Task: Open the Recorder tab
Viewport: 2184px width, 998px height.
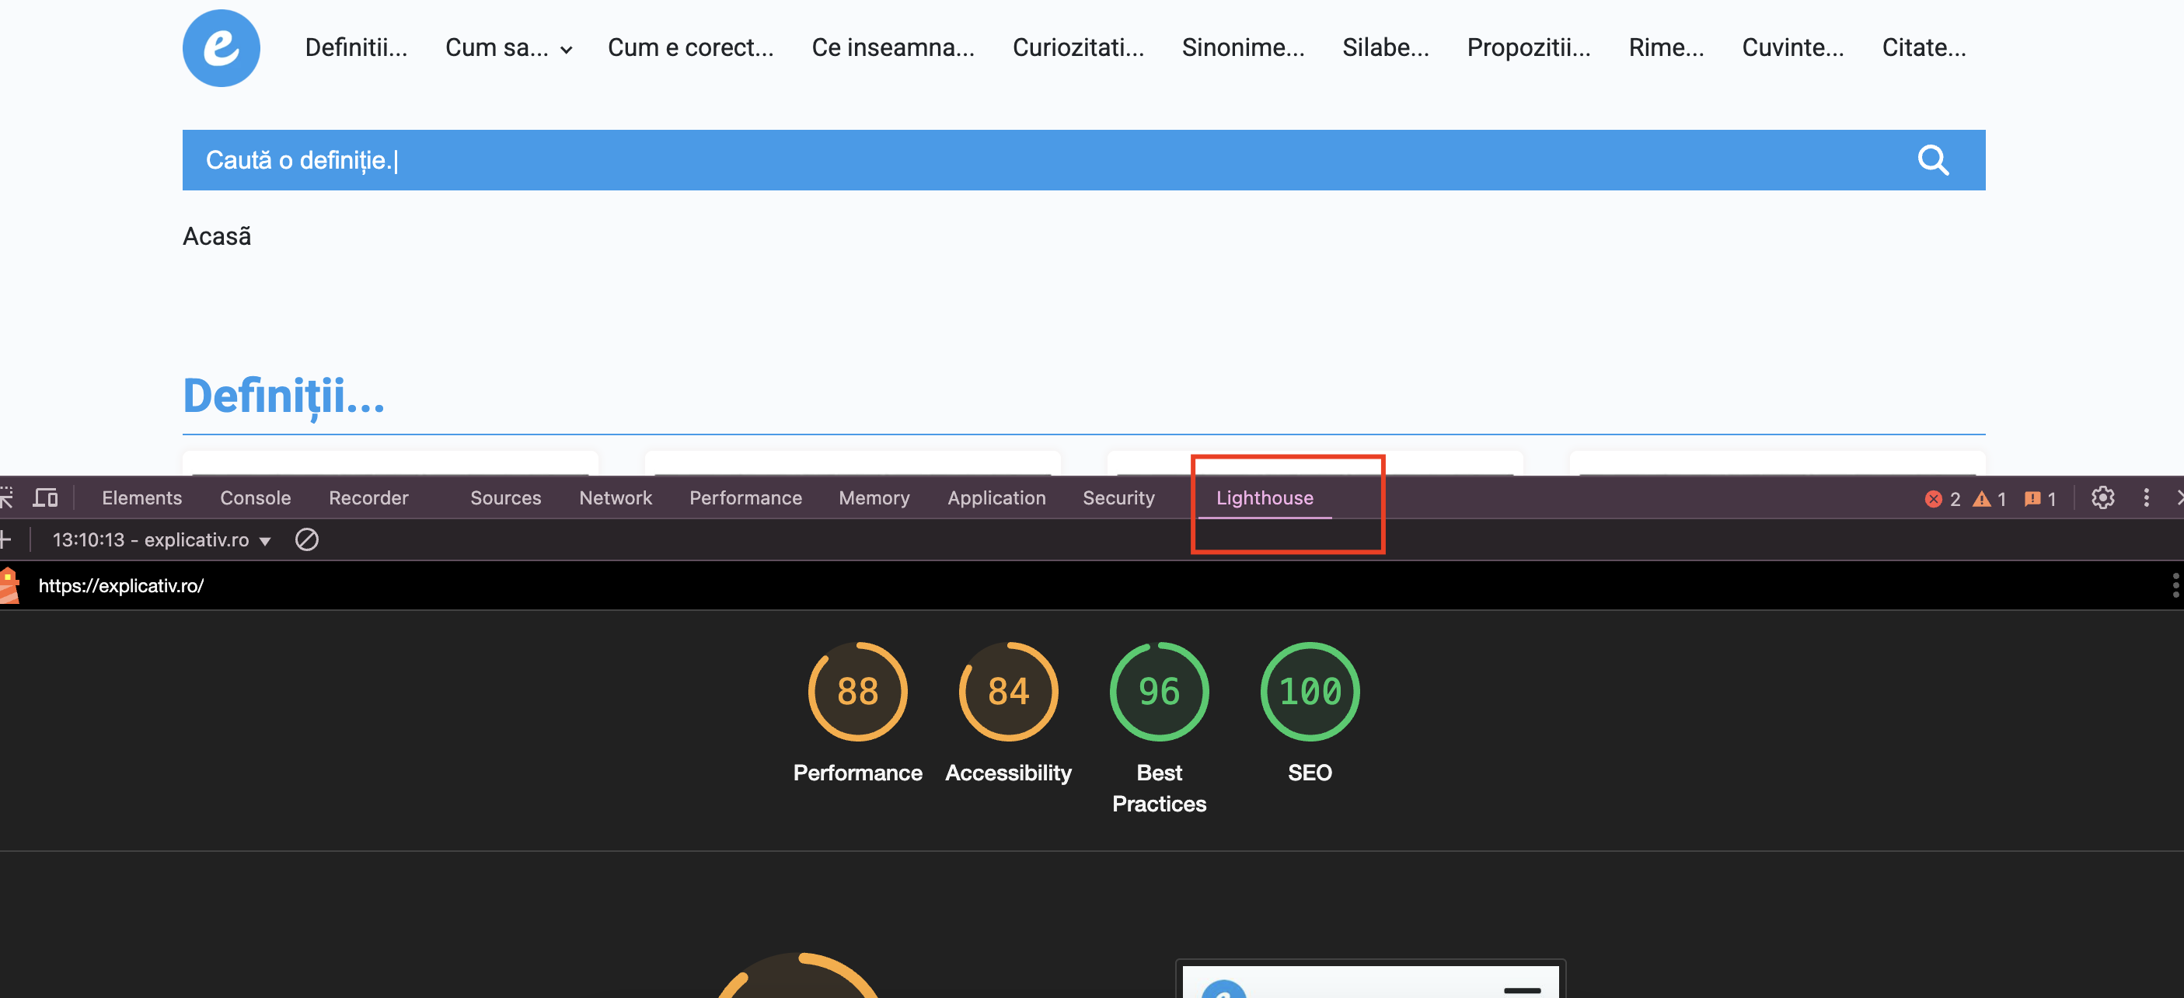Action: click(x=369, y=497)
